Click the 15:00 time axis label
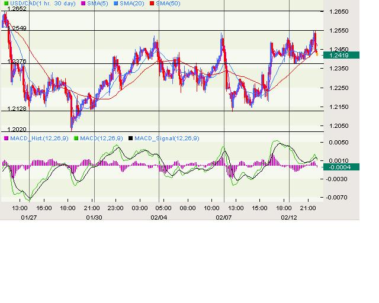The image size is (379, 303). pyautogui.click(x=259, y=208)
